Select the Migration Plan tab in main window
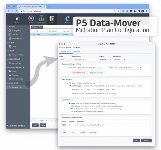The height and width of the screenshot is (150, 161). 37,27
